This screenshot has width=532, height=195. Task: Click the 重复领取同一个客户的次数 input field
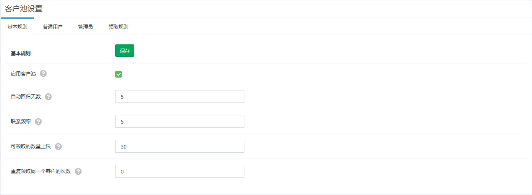(180, 171)
